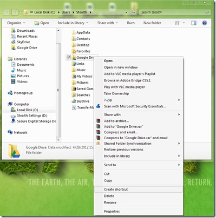
Task: Click the Network icon in sidebar
Action: click(10, 132)
